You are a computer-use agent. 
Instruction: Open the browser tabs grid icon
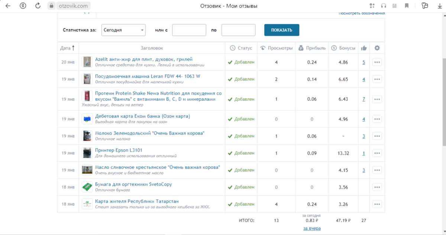[372, 6]
